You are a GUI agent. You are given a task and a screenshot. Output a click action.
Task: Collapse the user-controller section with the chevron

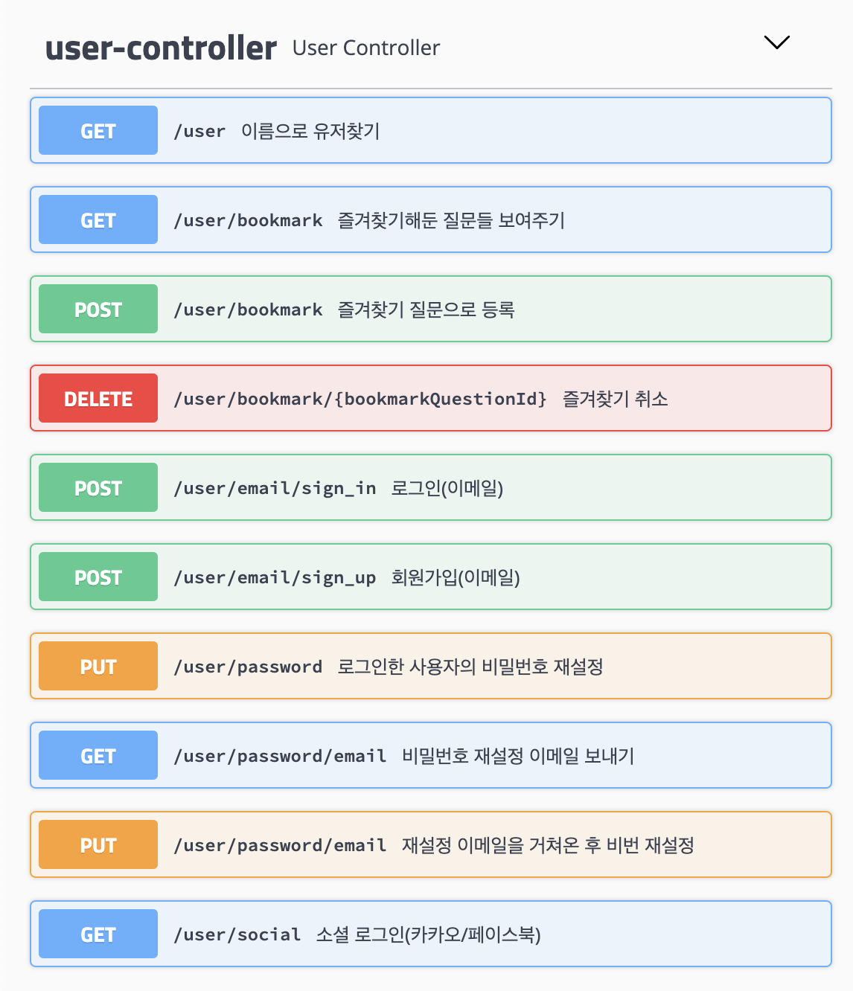click(776, 42)
